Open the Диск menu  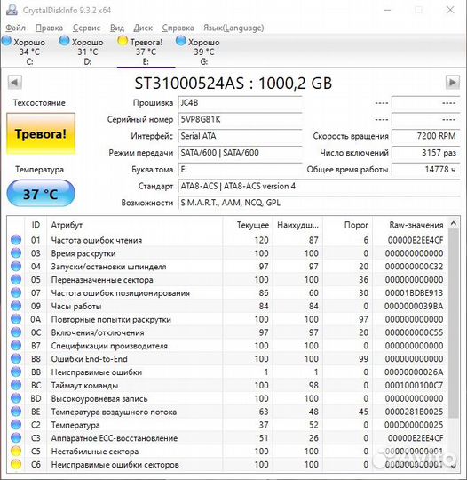pyautogui.click(x=143, y=28)
